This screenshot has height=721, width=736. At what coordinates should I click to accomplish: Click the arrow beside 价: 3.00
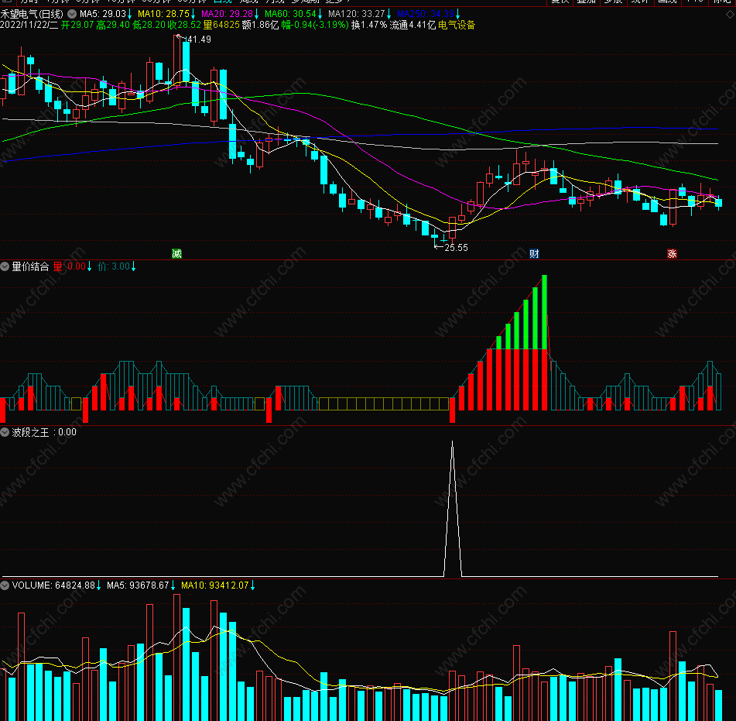pos(133,266)
